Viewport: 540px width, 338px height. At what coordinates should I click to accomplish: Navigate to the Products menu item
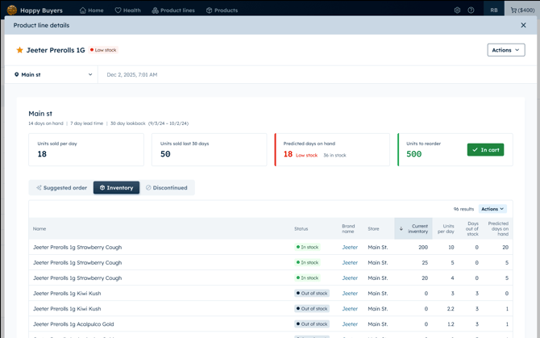pos(222,10)
